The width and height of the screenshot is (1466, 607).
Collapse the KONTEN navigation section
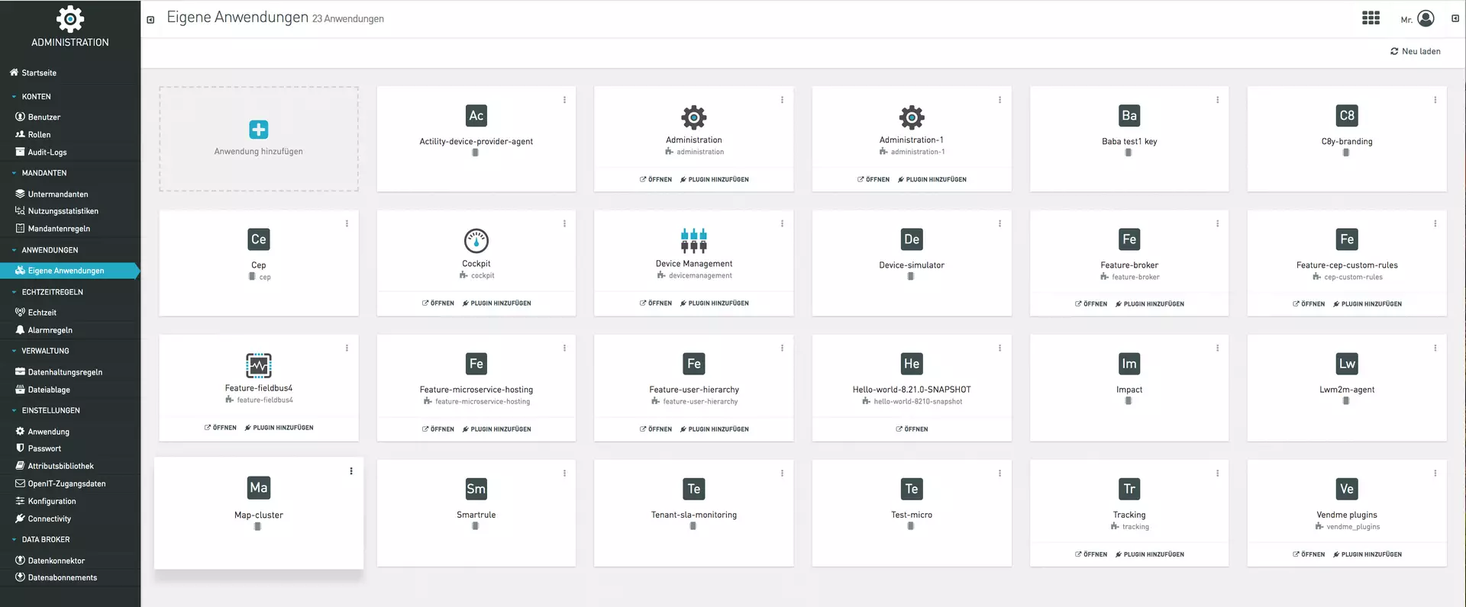point(36,97)
